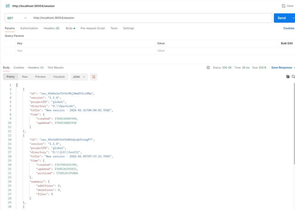Image resolution: width=295 pixels, height=210 pixels.
Task: Click the Save floppy disk icon
Action: pos(283,6)
